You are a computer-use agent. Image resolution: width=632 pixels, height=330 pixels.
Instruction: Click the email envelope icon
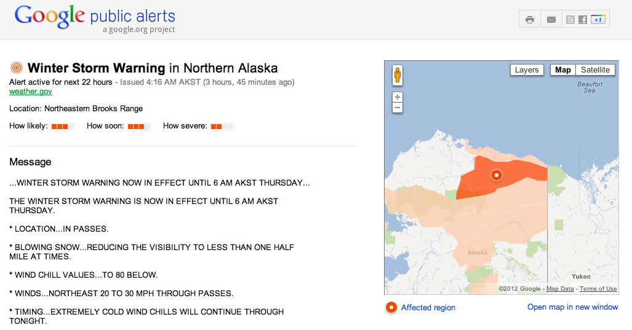click(551, 20)
